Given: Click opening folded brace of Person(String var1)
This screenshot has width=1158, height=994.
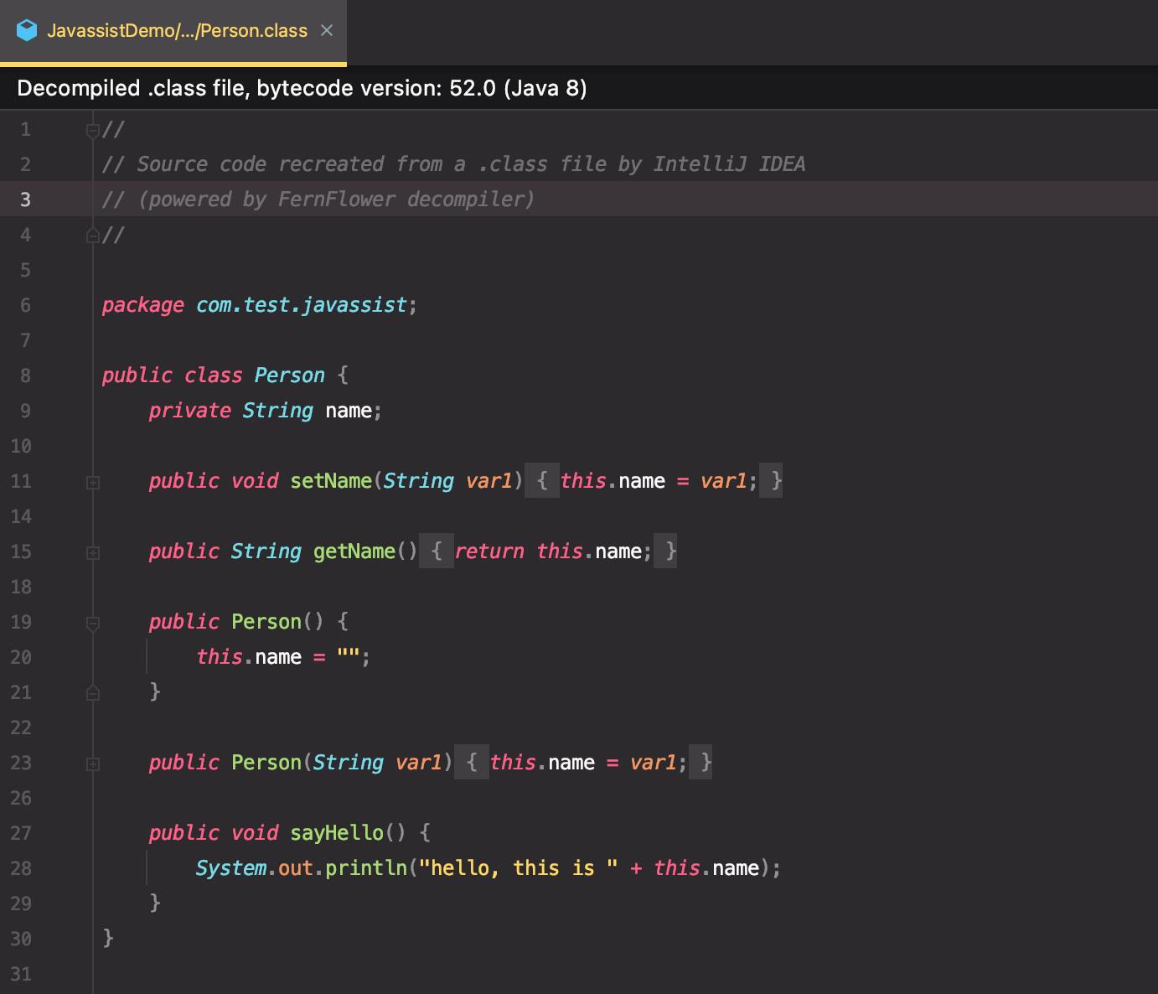Looking at the screenshot, I should [472, 763].
